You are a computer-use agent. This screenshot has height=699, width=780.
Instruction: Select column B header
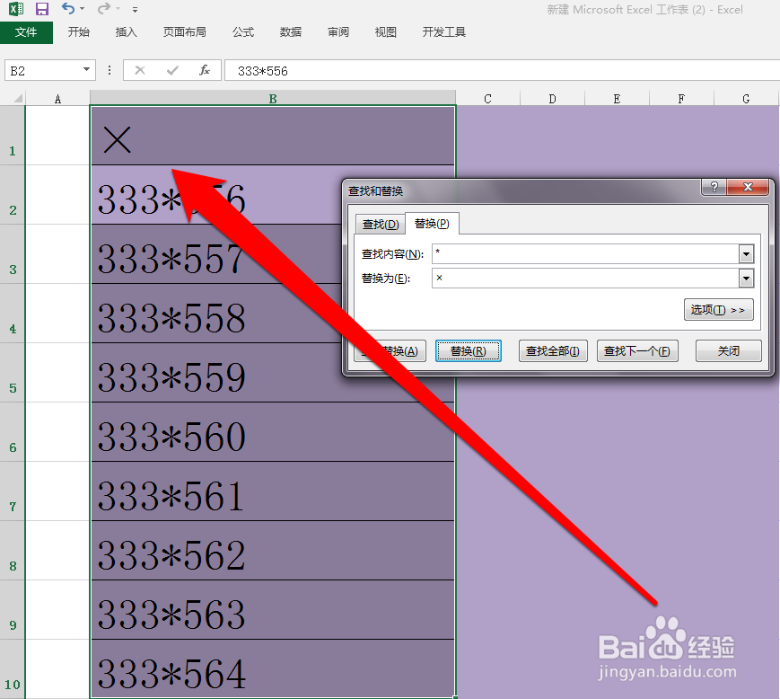(x=273, y=99)
